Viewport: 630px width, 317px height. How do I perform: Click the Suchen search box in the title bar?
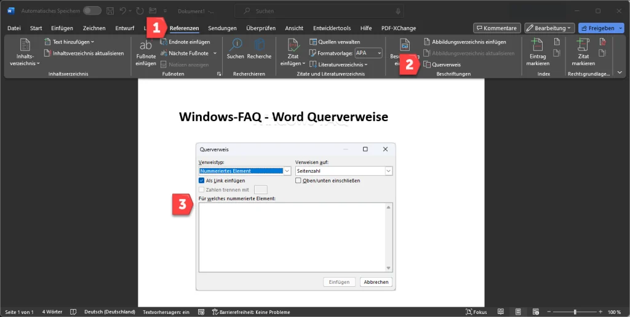tap(320, 11)
